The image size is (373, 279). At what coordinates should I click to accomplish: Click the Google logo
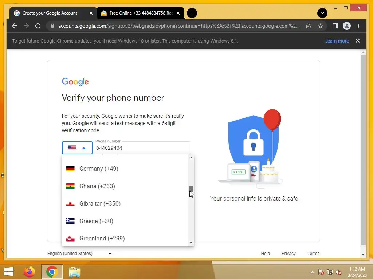click(x=75, y=82)
